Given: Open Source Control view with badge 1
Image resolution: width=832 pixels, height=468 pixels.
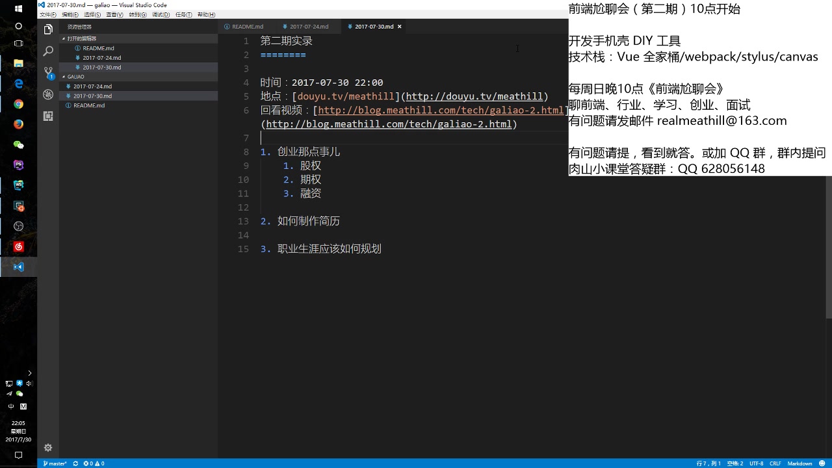Looking at the screenshot, I should (x=48, y=73).
